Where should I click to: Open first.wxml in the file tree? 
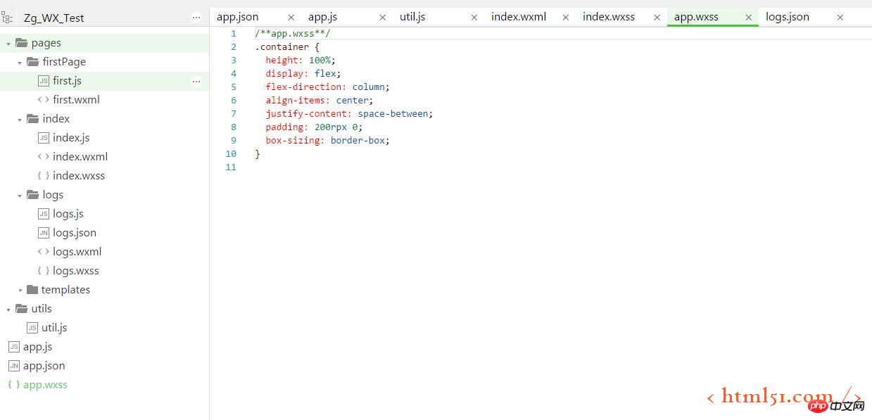[76, 100]
